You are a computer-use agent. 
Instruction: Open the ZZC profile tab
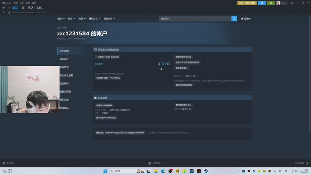[40, 8]
